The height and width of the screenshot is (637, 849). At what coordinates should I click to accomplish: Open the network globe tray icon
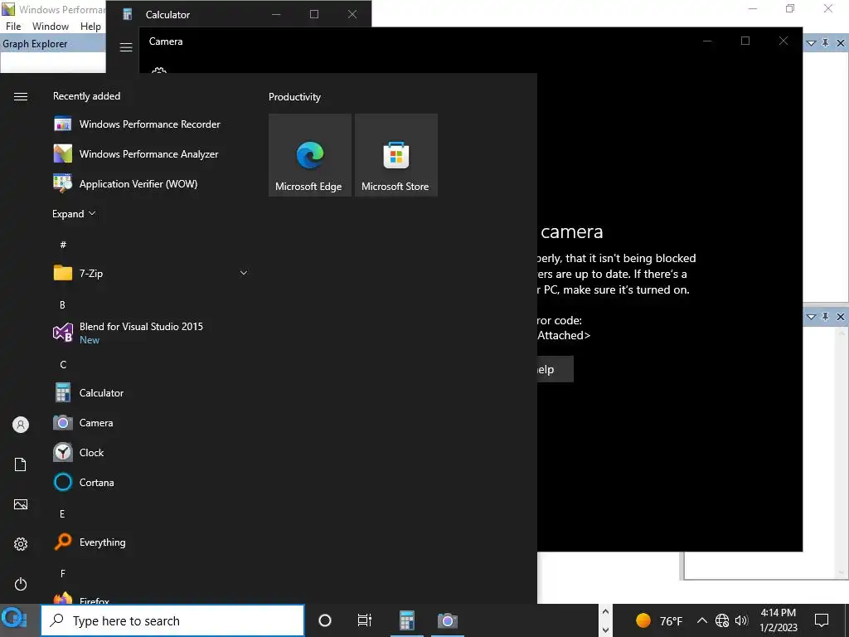[x=722, y=620]
